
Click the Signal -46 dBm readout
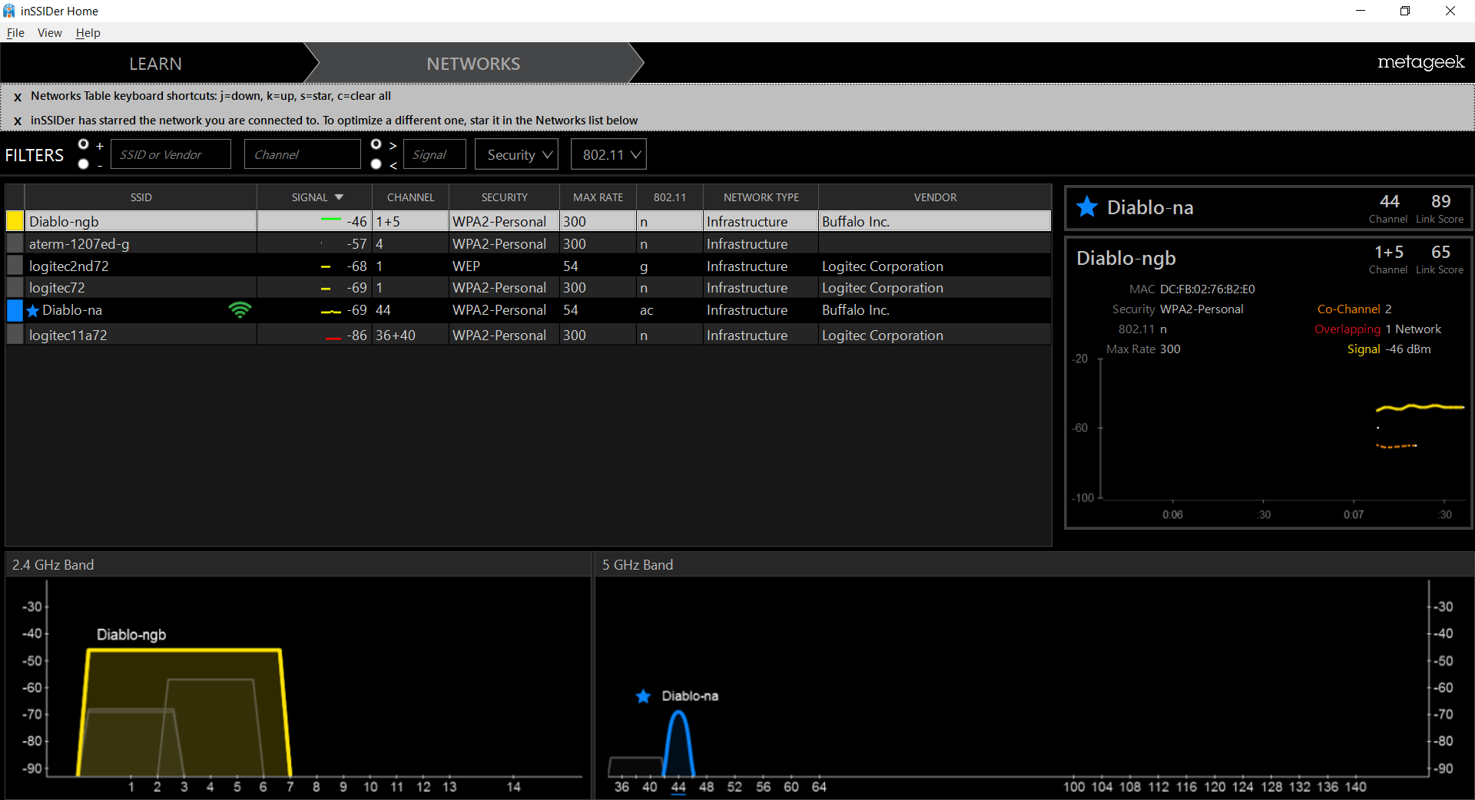[1389, 349]
